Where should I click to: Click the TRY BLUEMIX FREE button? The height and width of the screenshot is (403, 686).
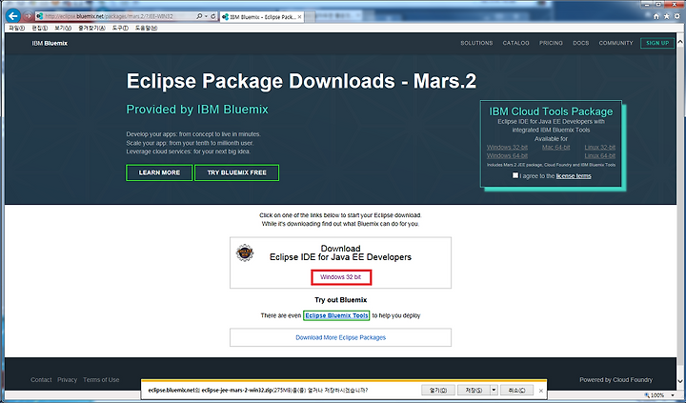(x=236, y=172)
